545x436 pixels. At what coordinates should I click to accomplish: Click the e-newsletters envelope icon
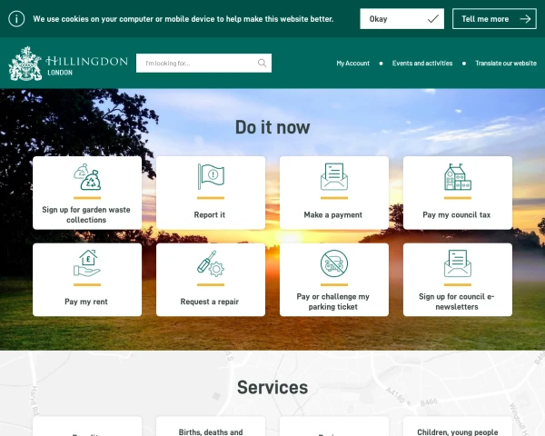[x=458, y=263]
